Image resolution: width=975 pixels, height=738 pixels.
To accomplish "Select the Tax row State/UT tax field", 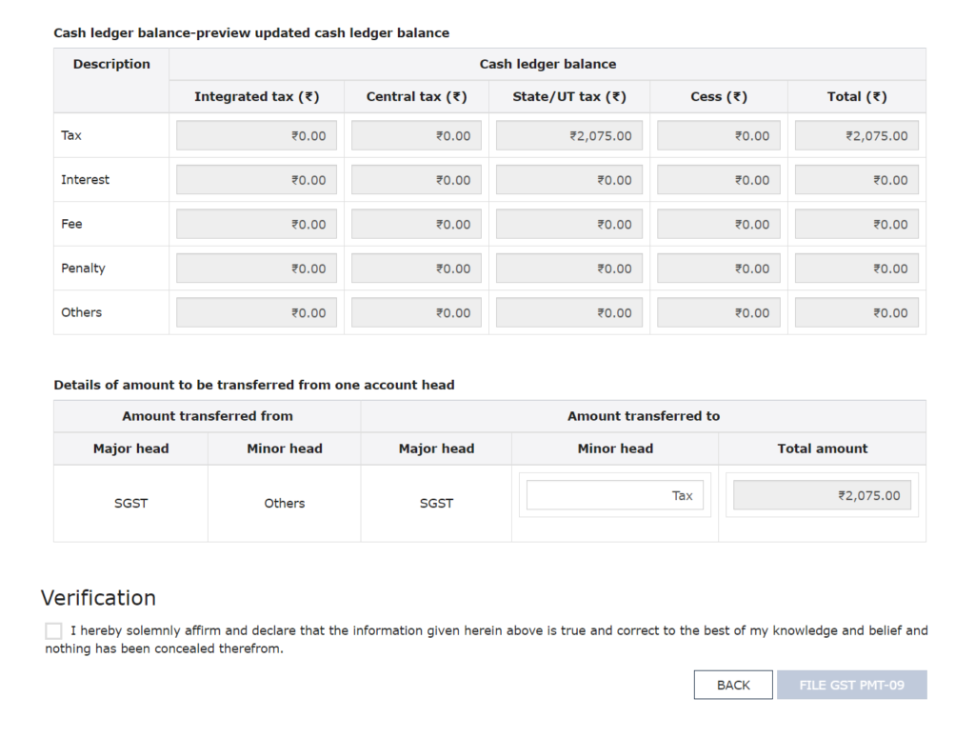I will coord(569,136).
